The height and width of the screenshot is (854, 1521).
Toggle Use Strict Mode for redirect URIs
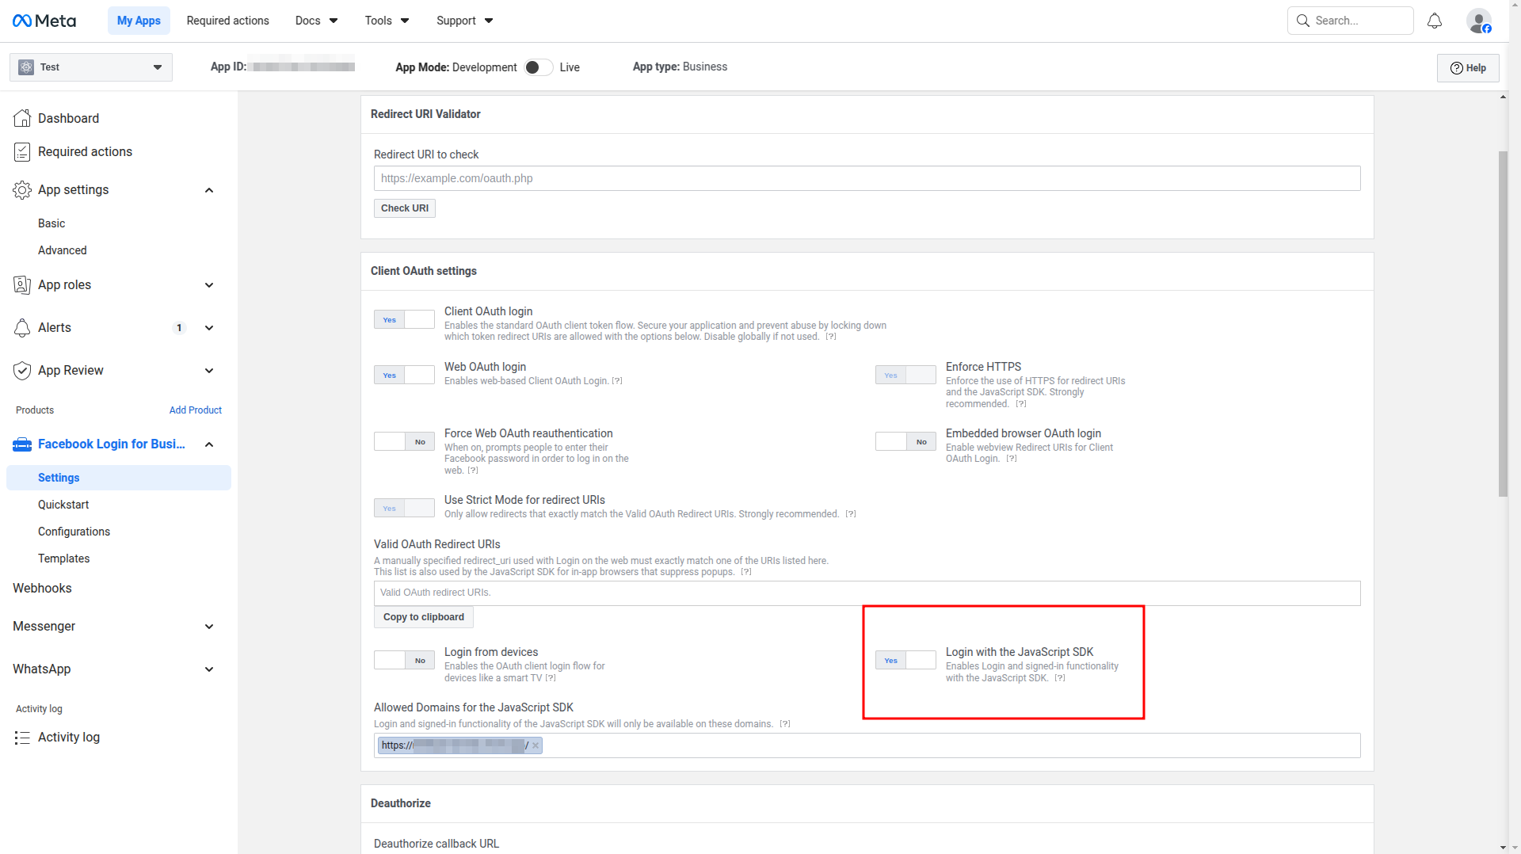pyautogui.click(x=404, y=508)
